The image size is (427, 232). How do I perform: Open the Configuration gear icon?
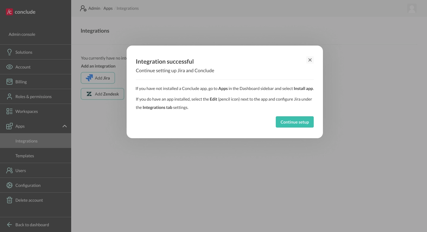(x=9, y=185)
